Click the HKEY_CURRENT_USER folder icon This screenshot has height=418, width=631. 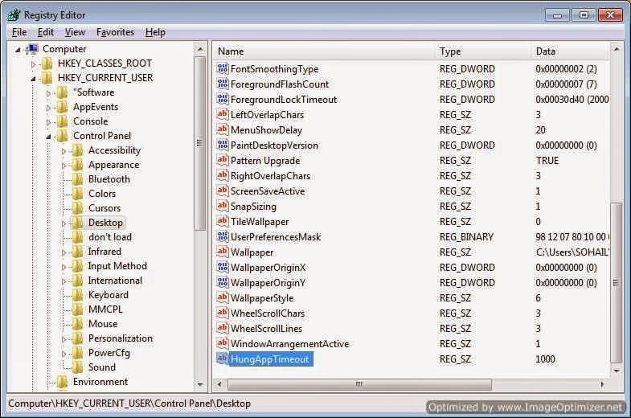(47, 78)
